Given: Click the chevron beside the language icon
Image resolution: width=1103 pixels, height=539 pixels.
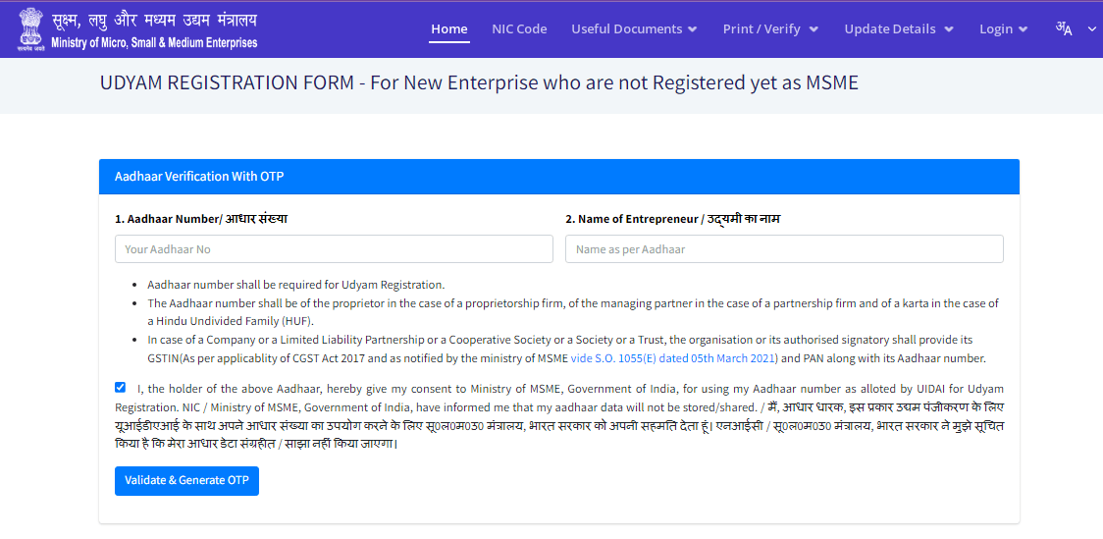Looking at the screenshot, I should pos(1092,29).
